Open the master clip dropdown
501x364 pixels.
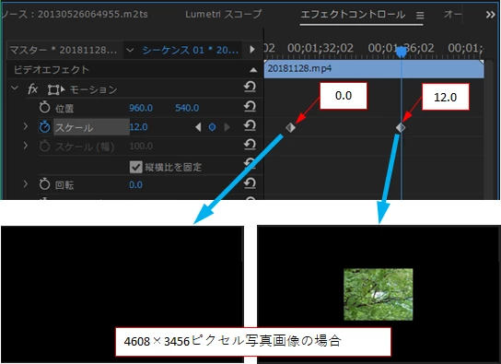coord(130,50)
